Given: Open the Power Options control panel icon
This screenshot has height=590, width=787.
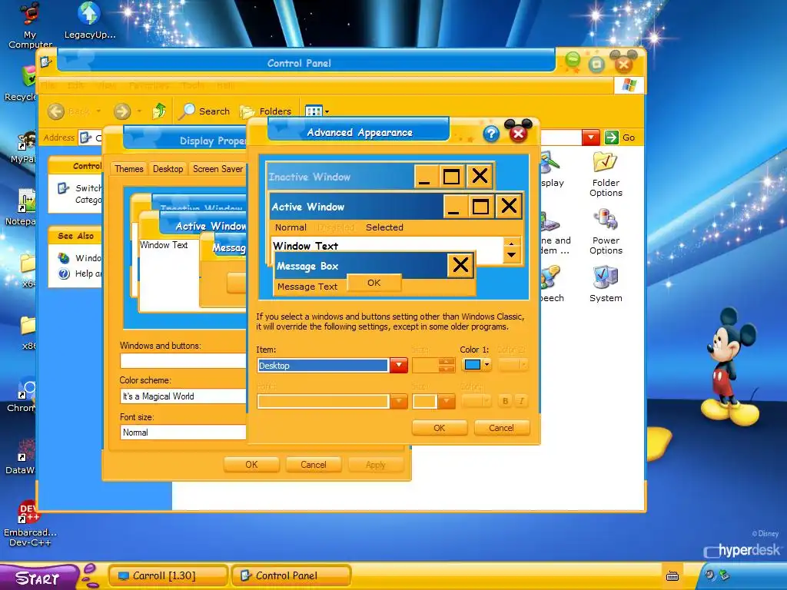Looking at the screenshot, I should tap(606, 231).
